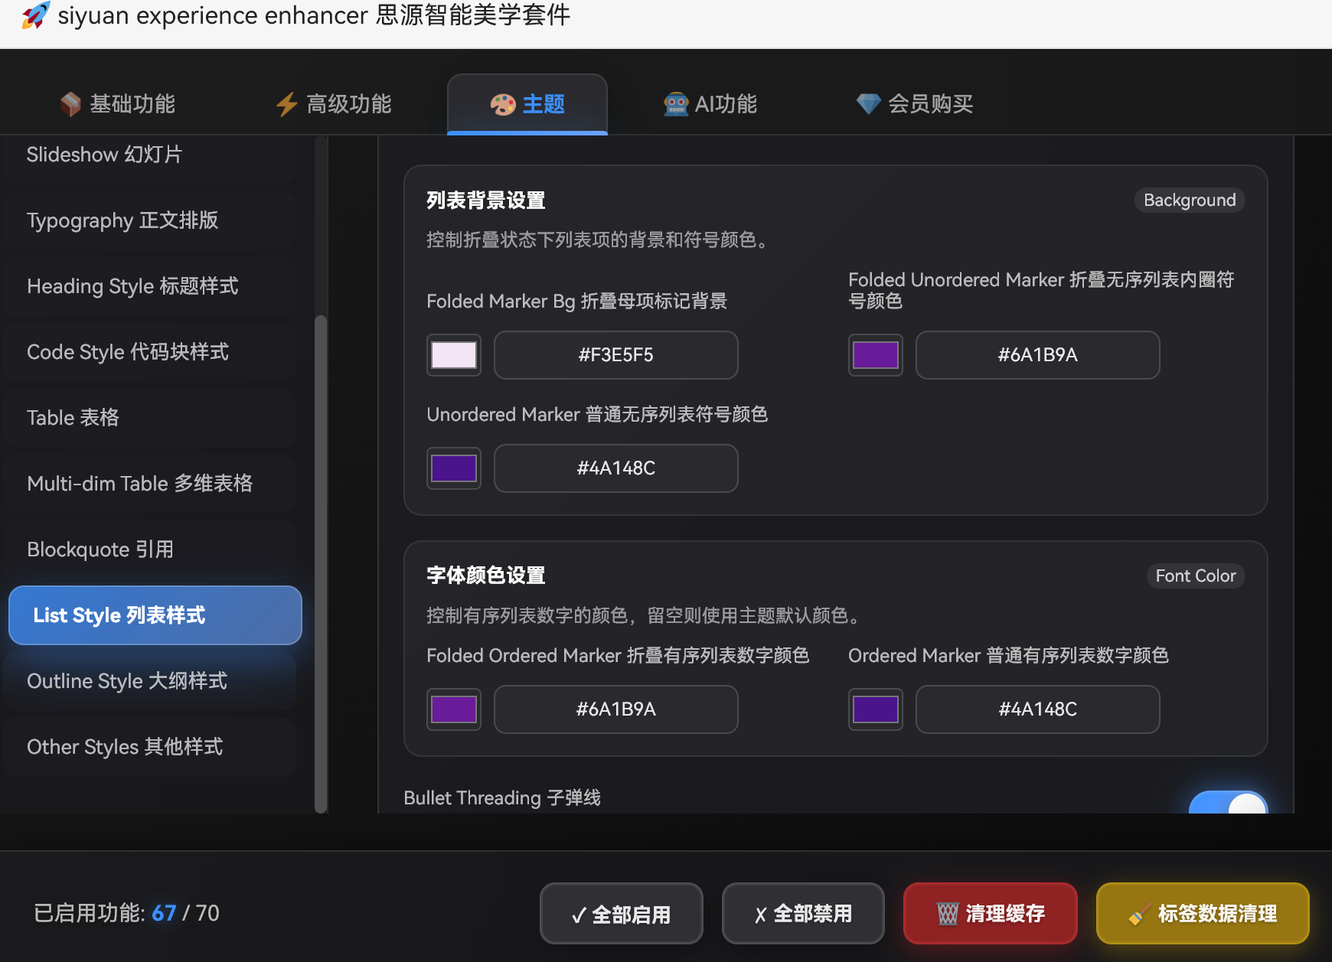1332x962 pixels.
Task: Click the Unordered Marker 普通无序列表符号颜色 label
Action: click(x=597, y=415)
